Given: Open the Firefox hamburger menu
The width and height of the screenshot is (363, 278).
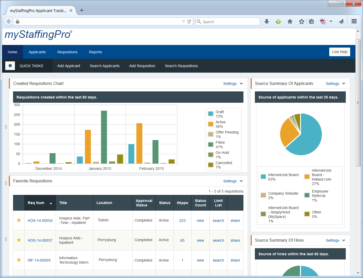Looking at the screenshot, I should (x=354, y=21).
